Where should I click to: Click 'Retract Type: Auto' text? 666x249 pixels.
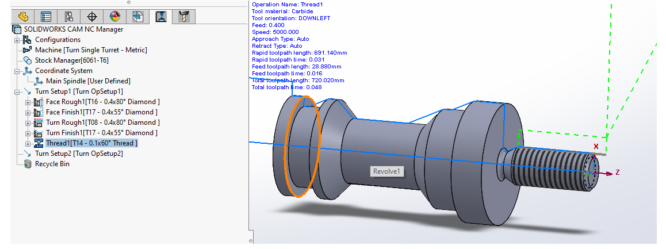coord(277,46)
